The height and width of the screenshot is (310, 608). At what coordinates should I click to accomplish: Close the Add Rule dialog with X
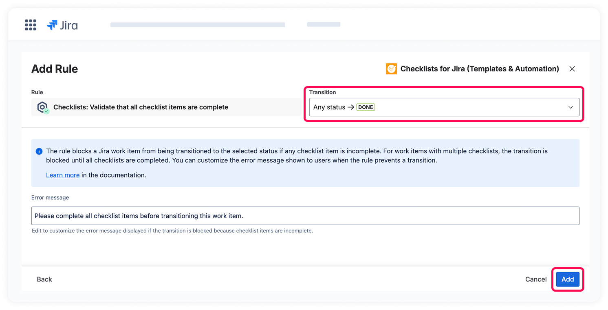[x=572, y=69]
